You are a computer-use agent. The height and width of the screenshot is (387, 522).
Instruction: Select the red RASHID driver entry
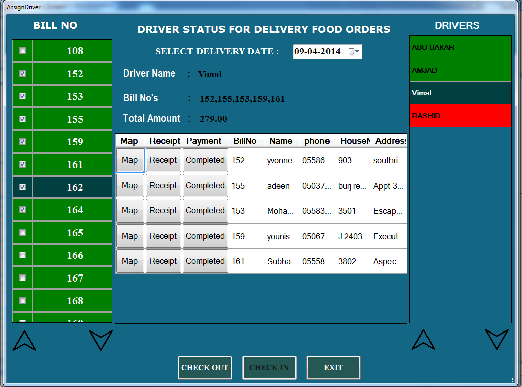pos(460,116)
